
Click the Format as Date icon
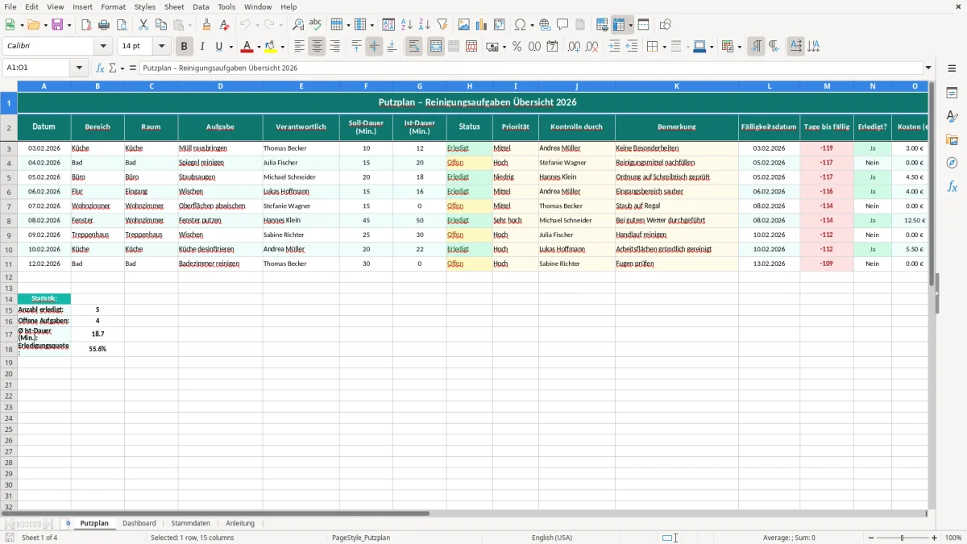click(x=553, y=47)
